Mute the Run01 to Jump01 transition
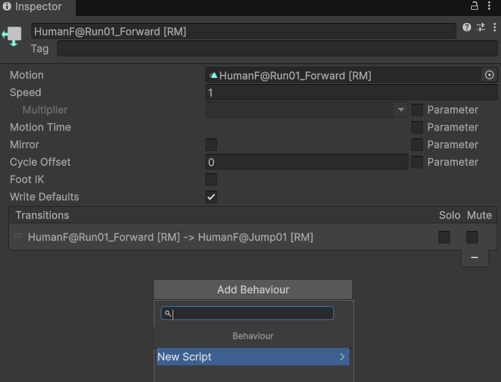The image size is (501, 382). (472, 237)
